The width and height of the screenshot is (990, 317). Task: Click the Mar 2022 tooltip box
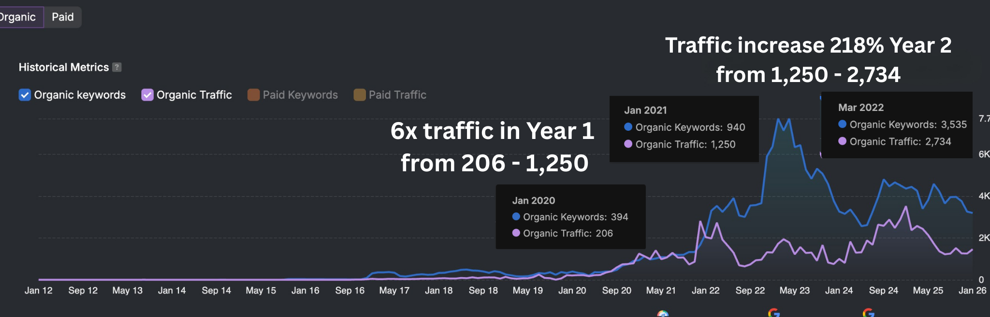click(896, 125)
